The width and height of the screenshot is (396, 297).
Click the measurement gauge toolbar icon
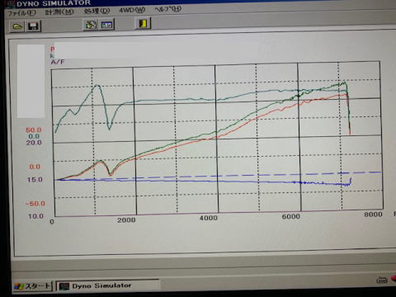91,25
